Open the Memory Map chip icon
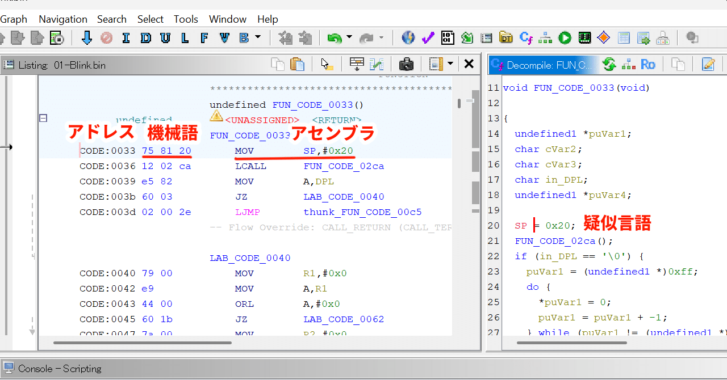 [x=584, y=38]
